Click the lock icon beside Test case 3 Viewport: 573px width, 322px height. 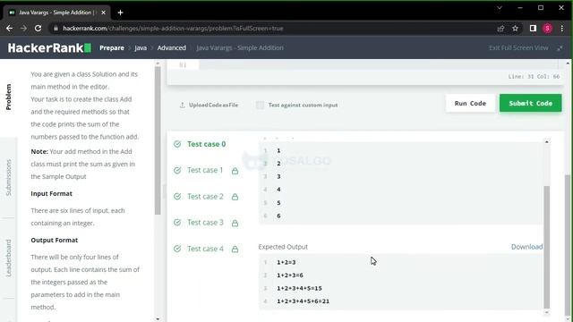point(235,223)
